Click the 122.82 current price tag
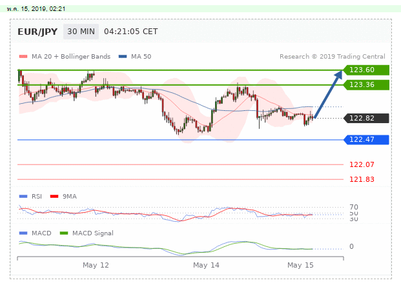Viewport: 401px width, 285px height. click(366, 118)
